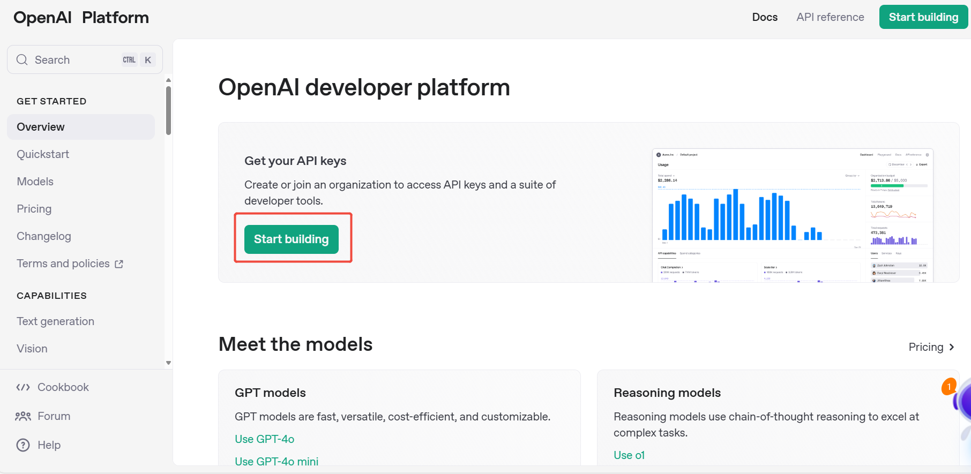This screenshot has height=474, width=971.
Task: Click the Help question mark icon
Action: pyautogui.click(x=23, y=445)
